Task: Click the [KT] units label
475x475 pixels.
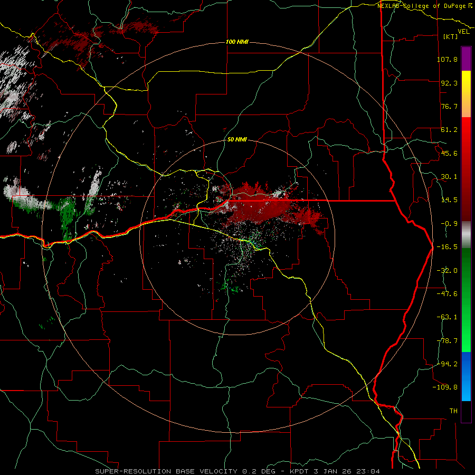Action: 451,36
